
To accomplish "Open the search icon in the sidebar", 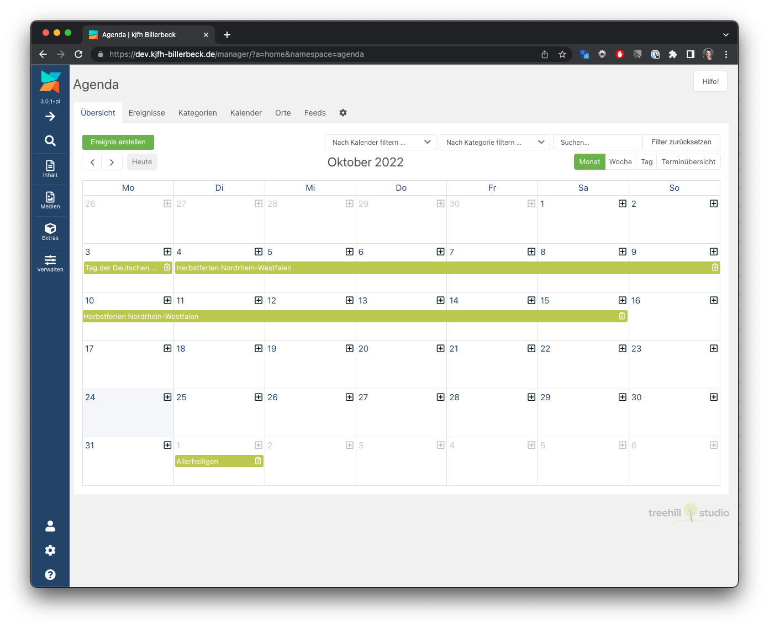I will (x=50, y=141).
